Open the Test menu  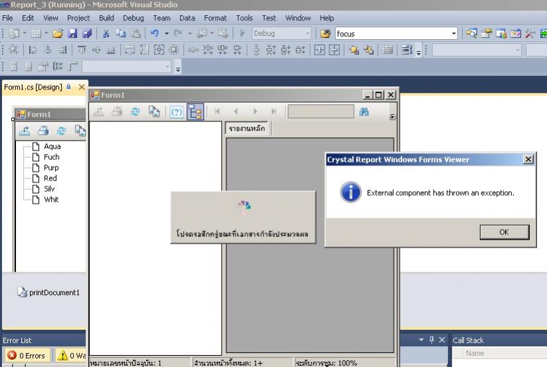click(x=269, y=18)
